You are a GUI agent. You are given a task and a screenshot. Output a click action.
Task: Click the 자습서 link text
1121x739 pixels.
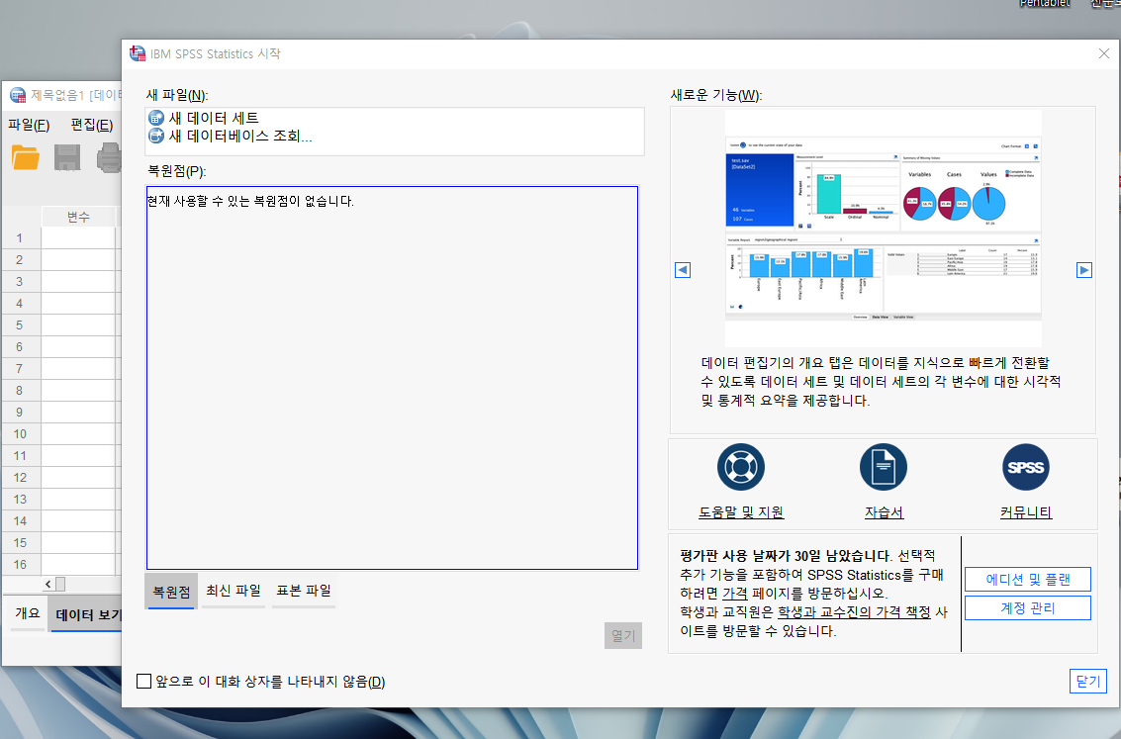(x=884, y=512)
